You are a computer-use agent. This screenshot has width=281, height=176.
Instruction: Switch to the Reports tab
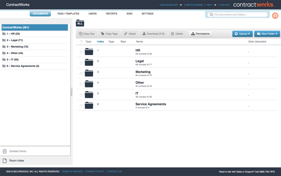pyautogui.click(x=111, y=14)
